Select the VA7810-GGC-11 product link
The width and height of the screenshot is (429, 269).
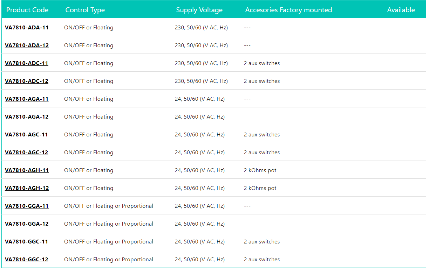pos(27,242)
